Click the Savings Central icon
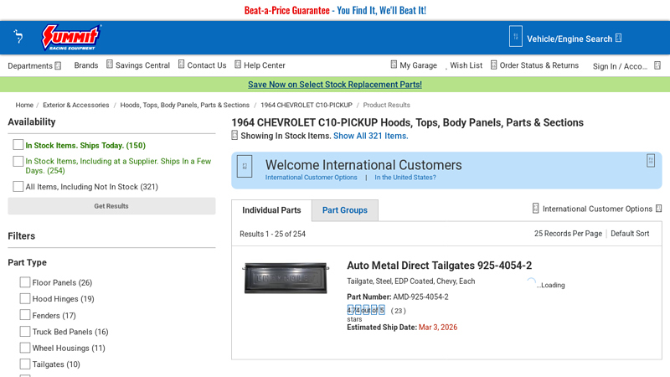The width and height of the screenshot is (670, 377). point(110,65)
